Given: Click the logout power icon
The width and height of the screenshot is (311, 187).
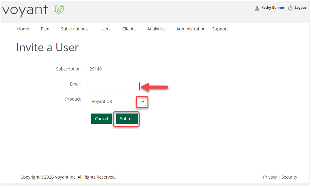Looking at the screenshot, I should 290,8.
